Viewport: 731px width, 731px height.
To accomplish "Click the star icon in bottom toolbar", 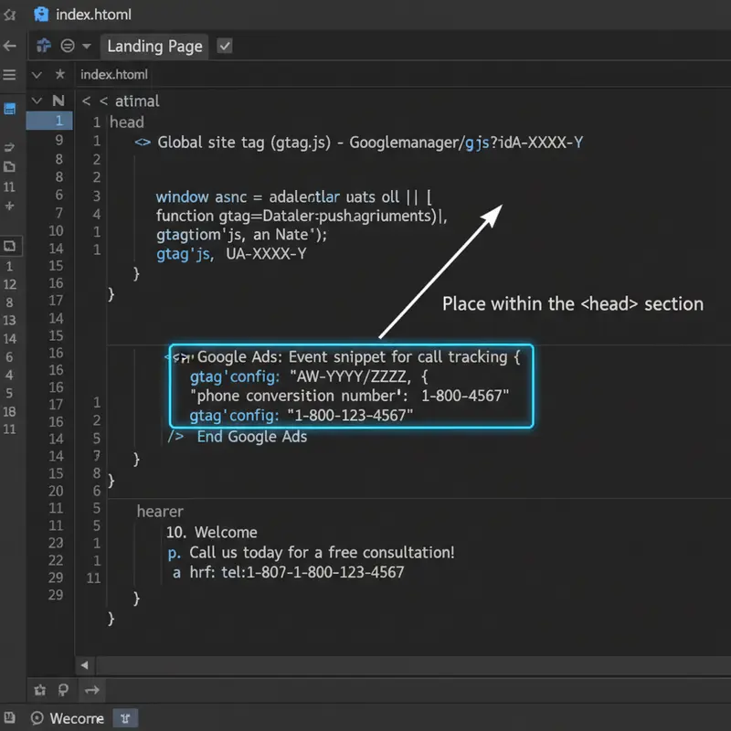I will point(39,690).
